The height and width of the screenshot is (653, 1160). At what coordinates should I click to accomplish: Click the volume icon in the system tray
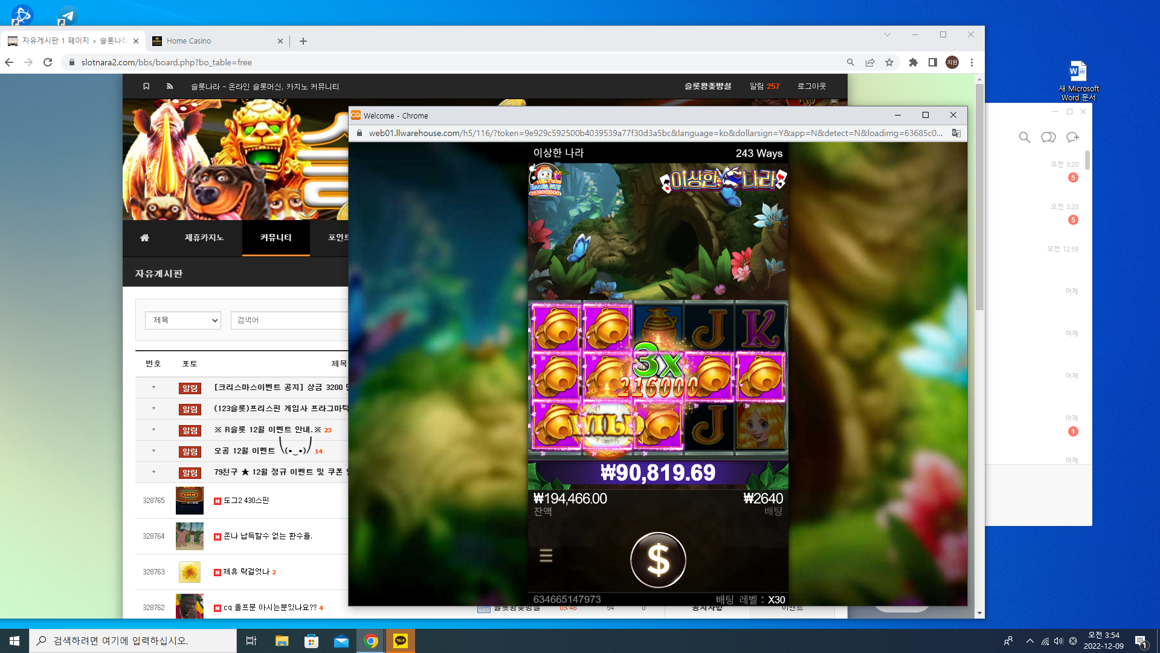tap(1058, 641)
